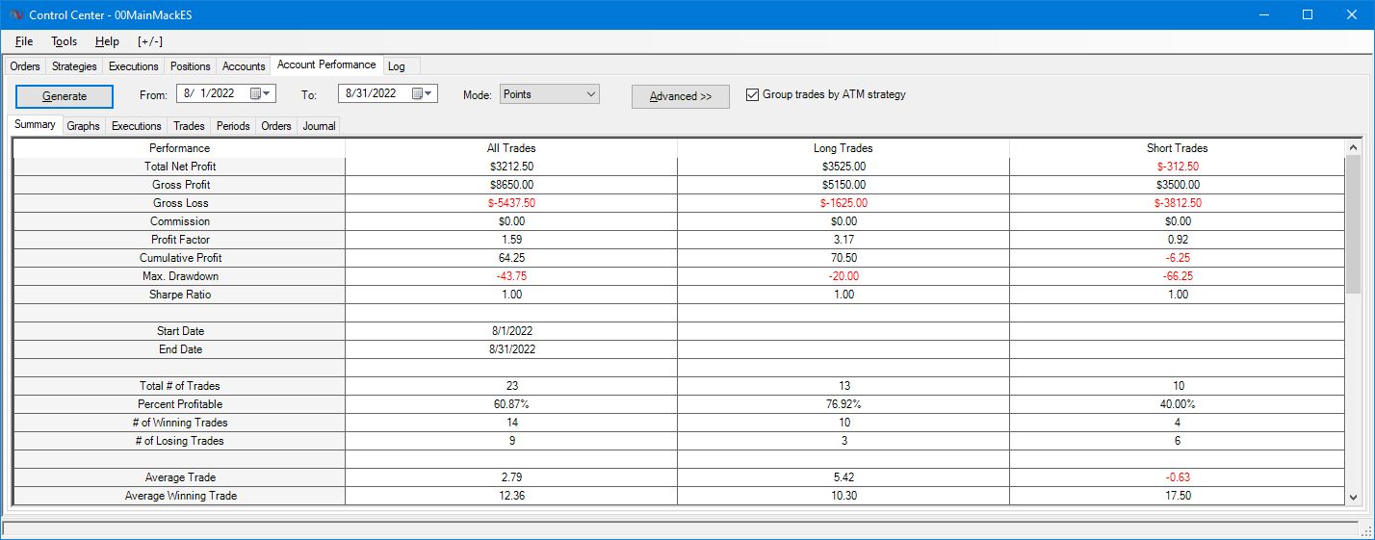Switch to the Log tab
Viewport: 1375px width, 540px height.
pos(397,66)
